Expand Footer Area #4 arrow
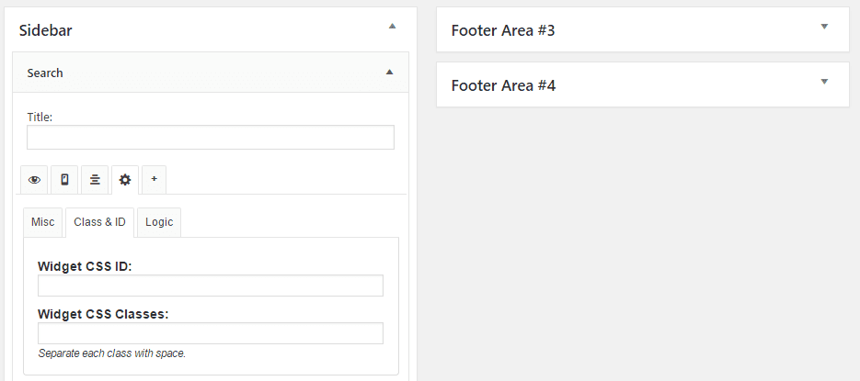This screenshot has width=860, height=381. (x=824, y=82)
